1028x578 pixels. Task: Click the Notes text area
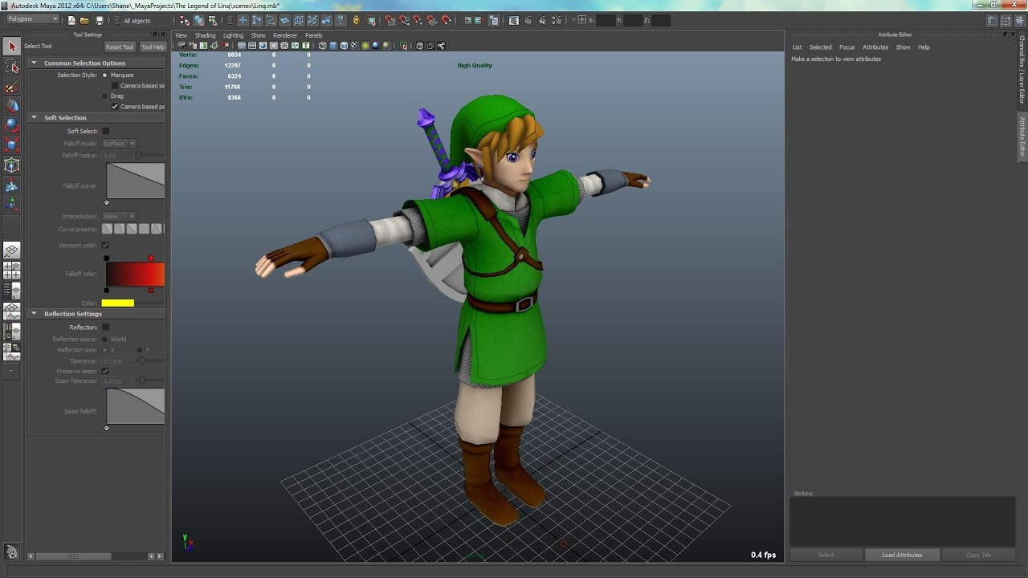(903, 522)
